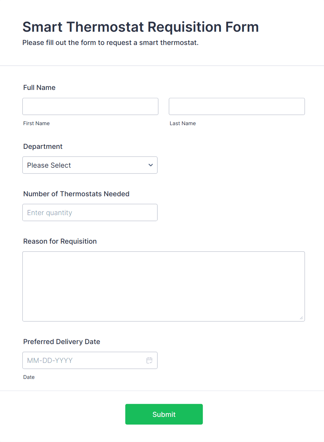Click the "Last Name" sublabel
This screenshot has height=442, width=324.
[x=183, y=123]
